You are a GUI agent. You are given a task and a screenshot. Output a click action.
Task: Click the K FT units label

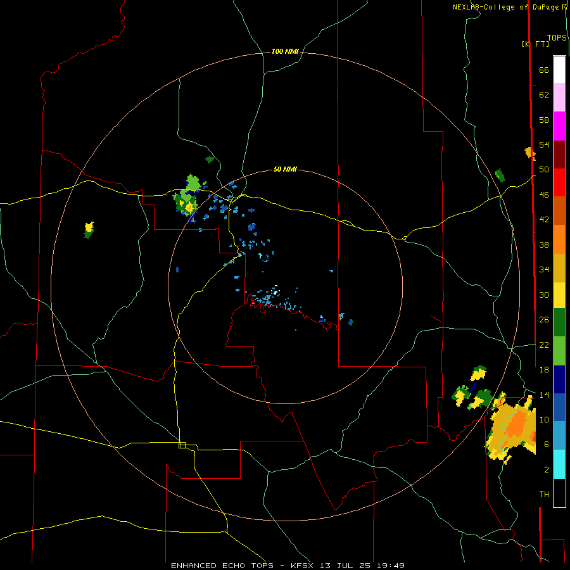(x=535, y=44)
